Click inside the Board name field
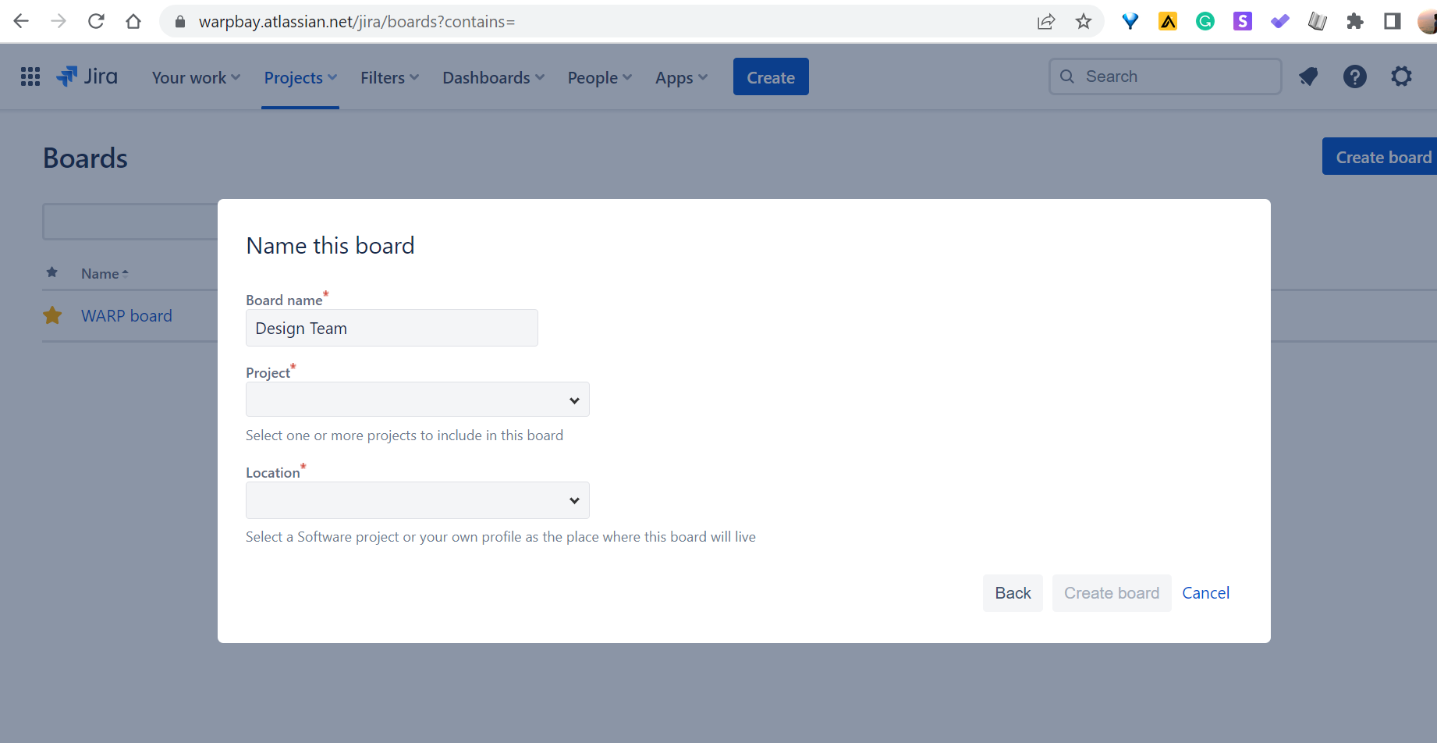 (x=392, y=328)
